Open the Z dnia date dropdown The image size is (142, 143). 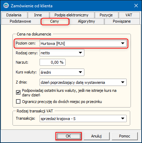tap(83, 82)
